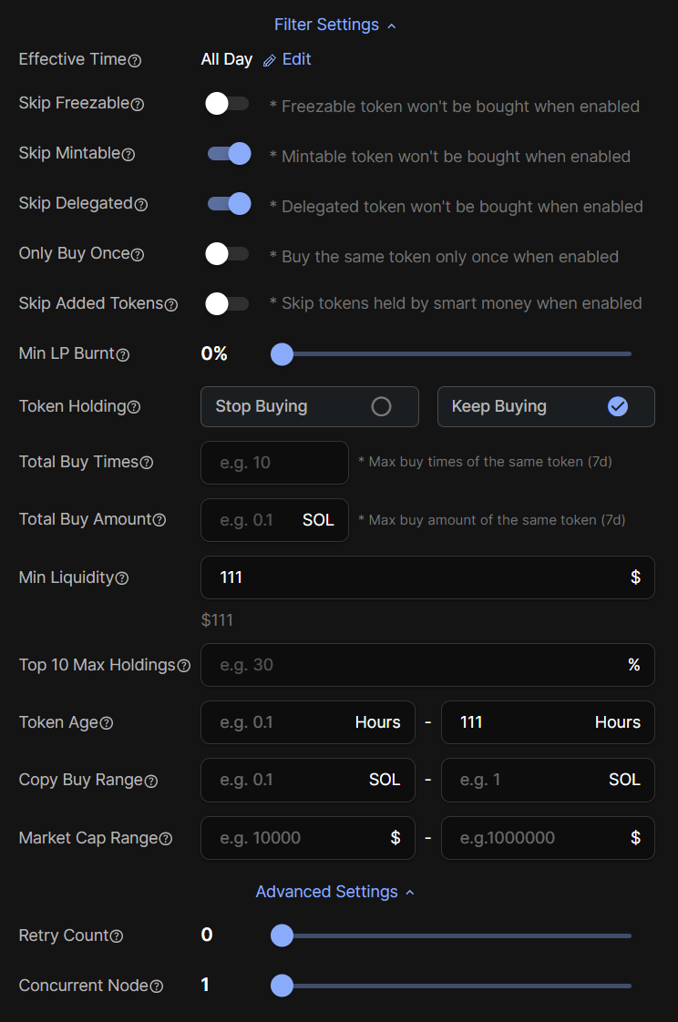Select the Keep Buying option
Image resolution: width=678 pixels, height=1022 pixels.
click(x=546, y=407)
